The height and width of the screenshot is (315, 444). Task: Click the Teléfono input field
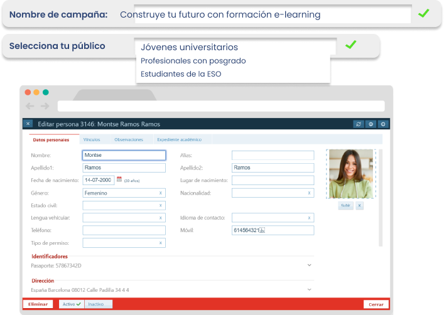124,230
